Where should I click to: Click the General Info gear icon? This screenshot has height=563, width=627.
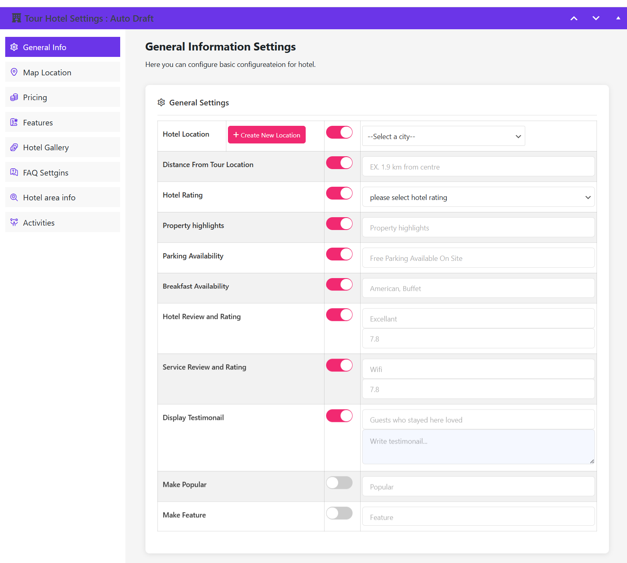point(14,47)
